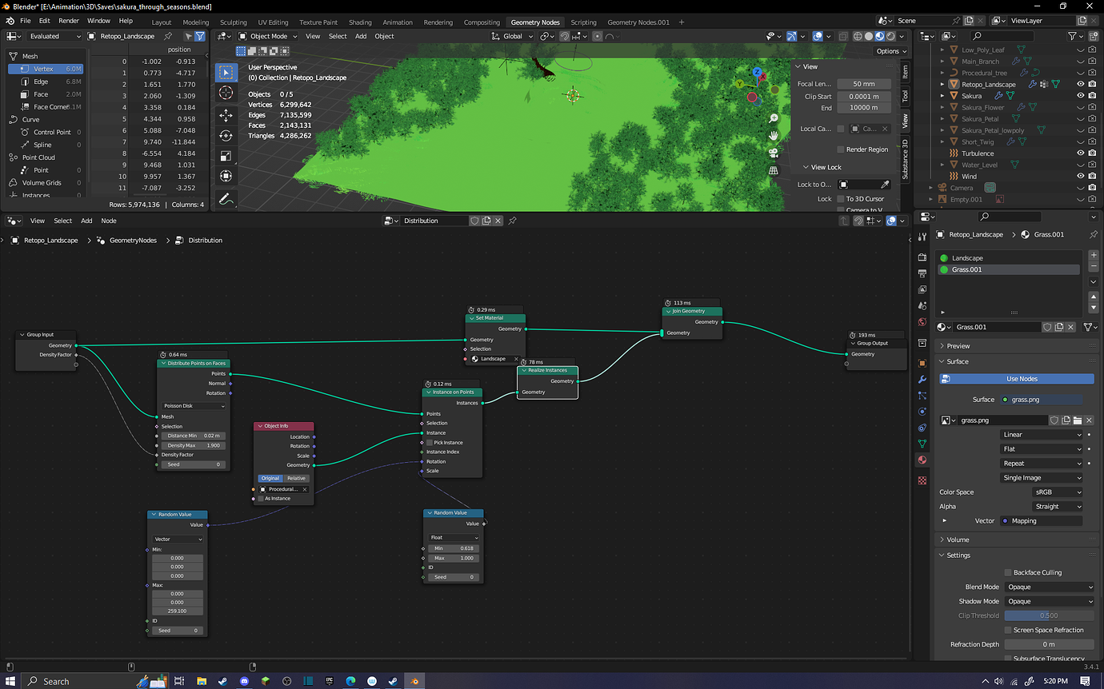Open the Object Mode dropdown

tap(268, 36)
